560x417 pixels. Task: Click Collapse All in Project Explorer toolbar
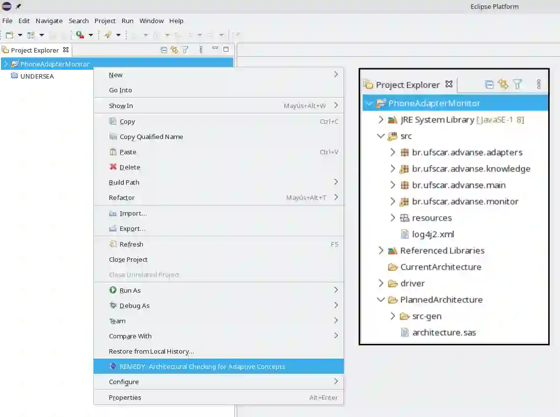coord(164,50)
